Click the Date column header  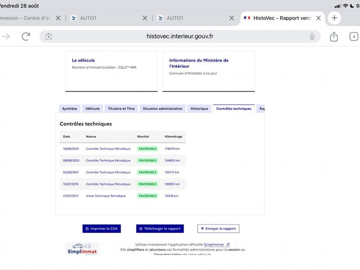(67, 136)
